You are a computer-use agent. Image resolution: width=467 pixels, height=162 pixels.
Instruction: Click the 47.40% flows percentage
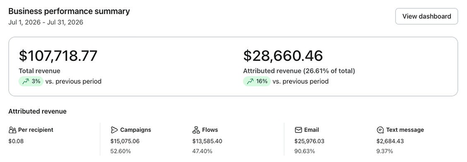(x=202, y=151)
